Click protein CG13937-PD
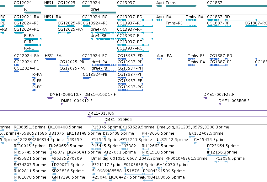This screenshot has width=267, height=182. point(130,56)
